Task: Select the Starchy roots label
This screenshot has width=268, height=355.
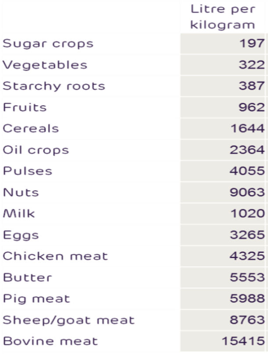Action: coord(54,86)
